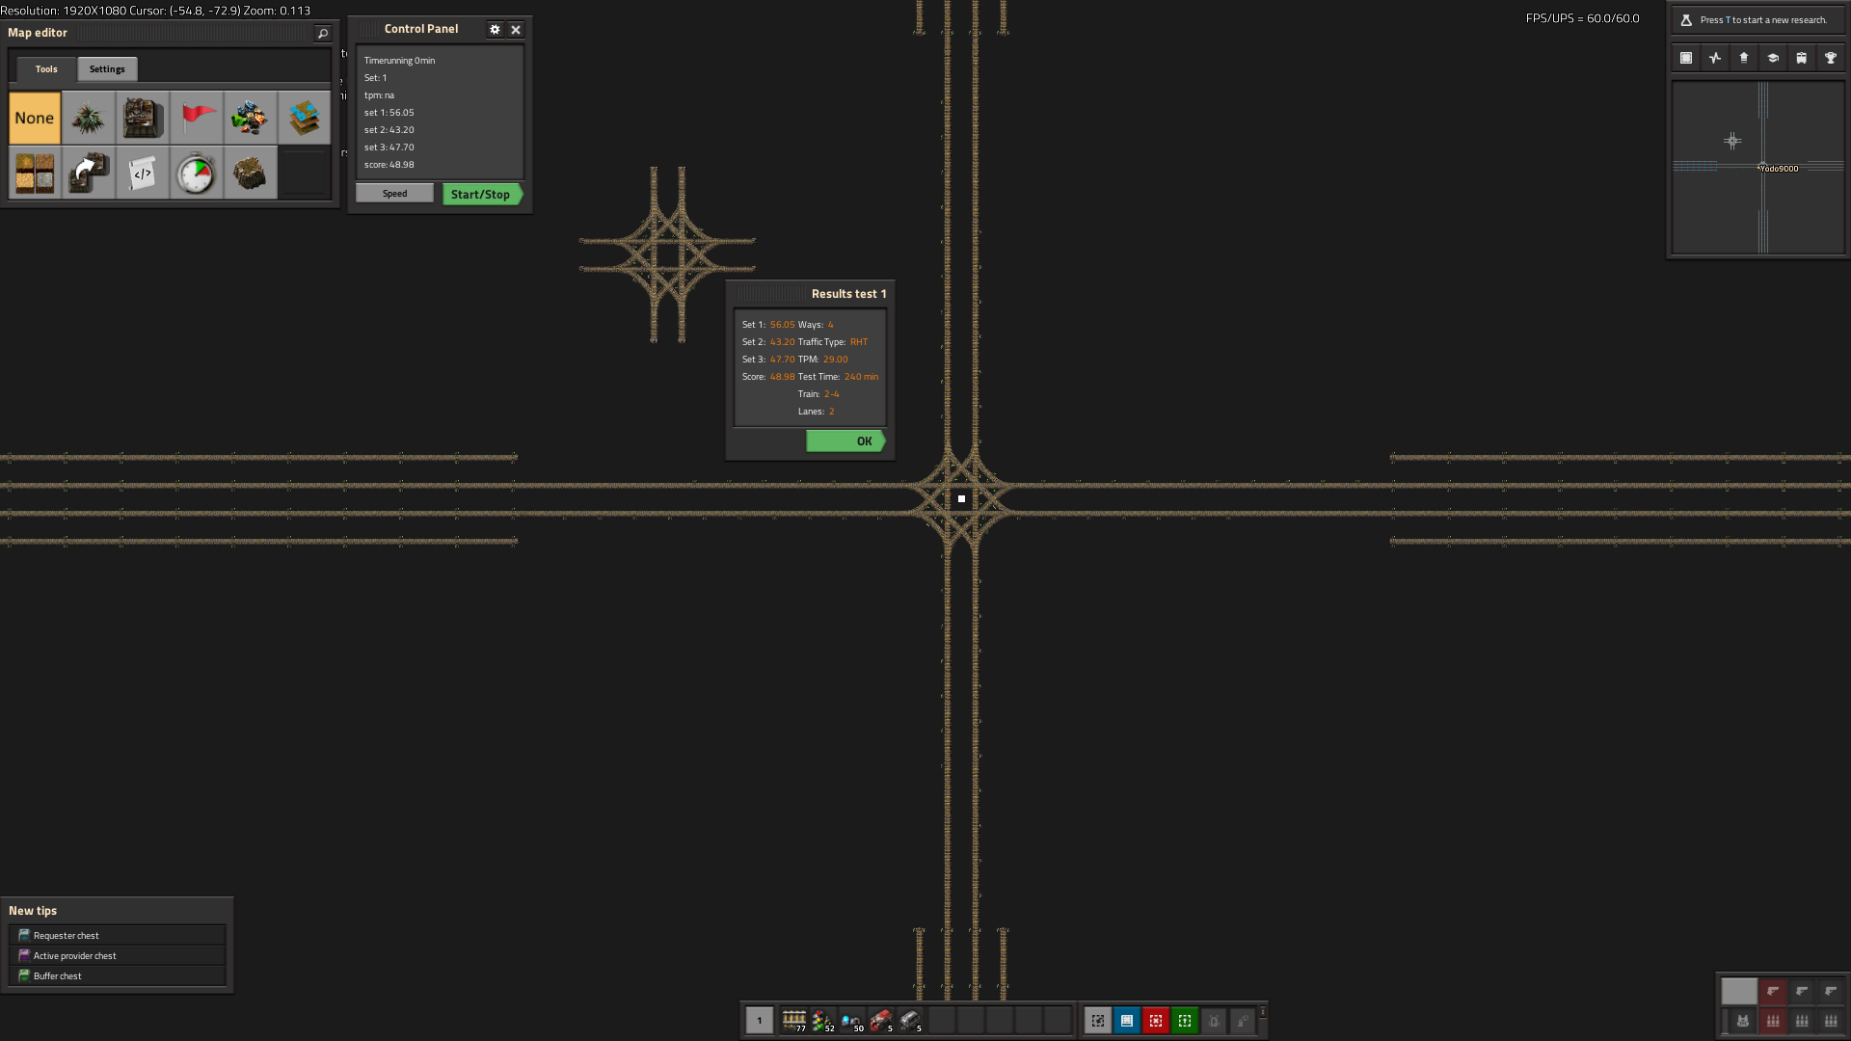This screenshot has width=1851, height=1041.
Task: Open the trains overview icon
Action: (x=1801, y=58)
